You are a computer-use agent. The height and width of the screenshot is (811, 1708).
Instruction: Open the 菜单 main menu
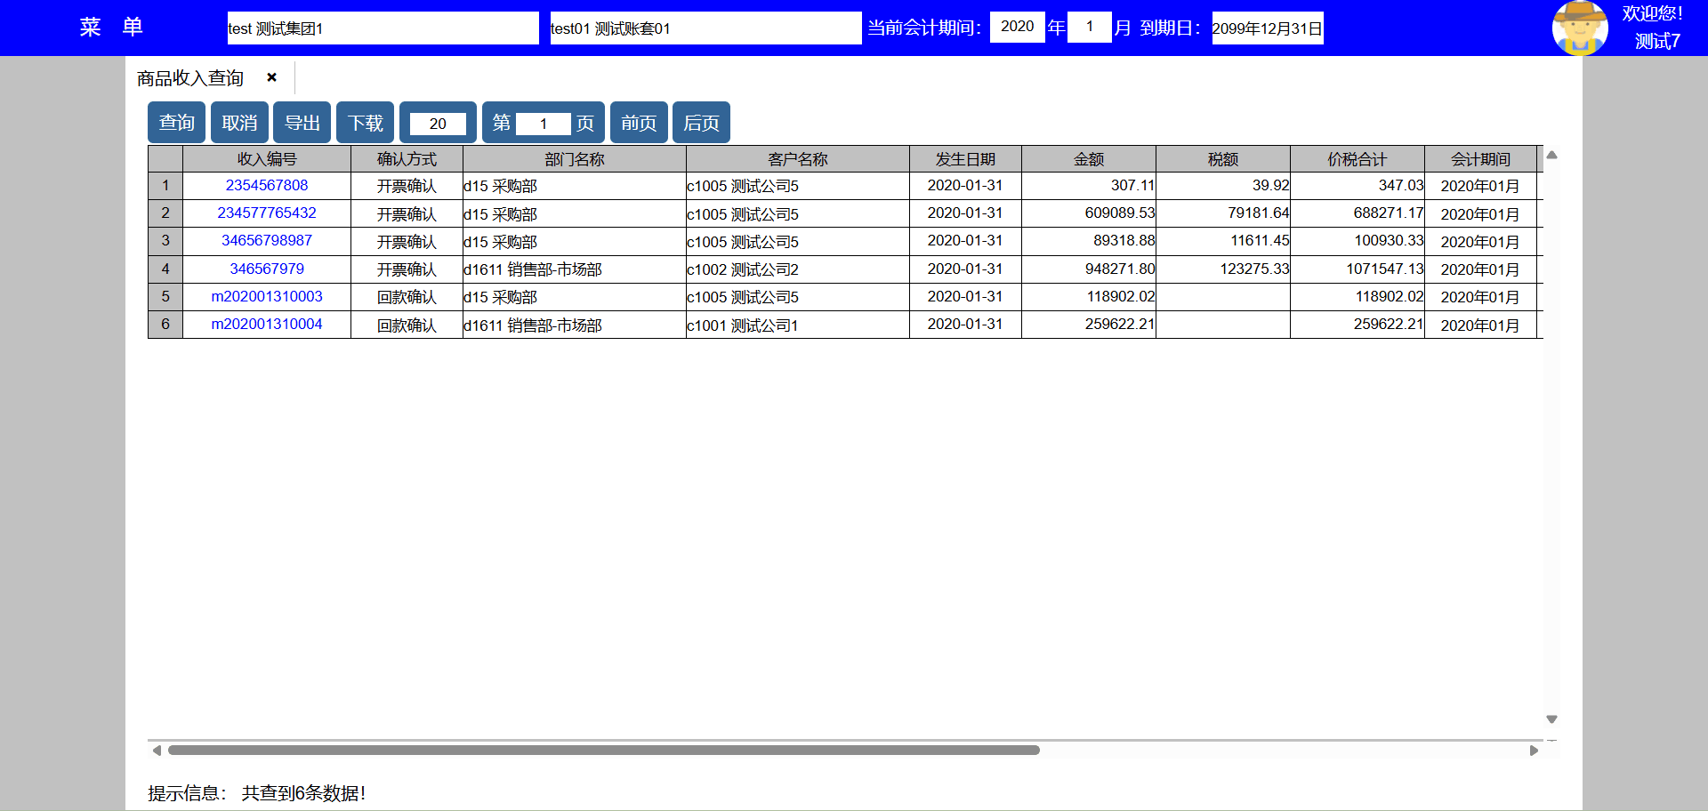coord(111,28)
